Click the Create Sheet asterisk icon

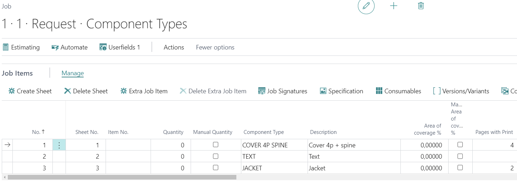12,91
